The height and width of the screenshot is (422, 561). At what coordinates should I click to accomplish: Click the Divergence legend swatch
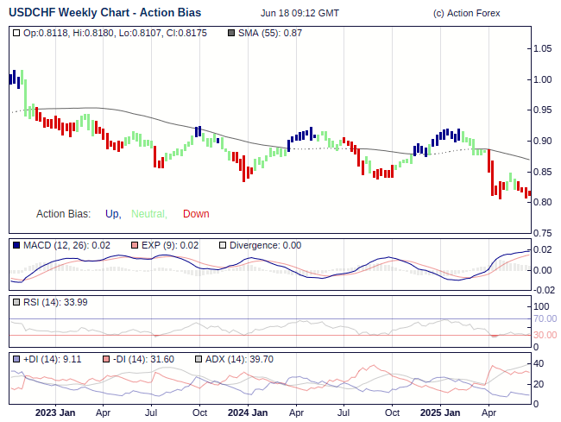click(x=223, y=245)
